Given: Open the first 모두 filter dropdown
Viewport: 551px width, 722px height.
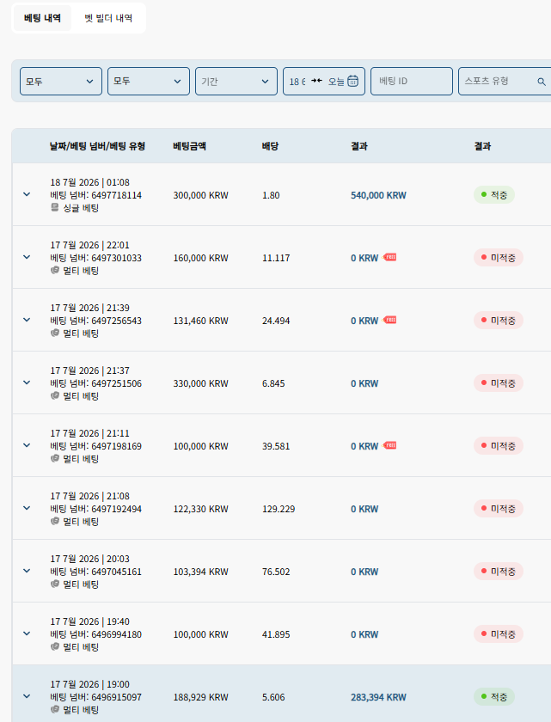Looking at the screenshot, I should click(61, 82).
